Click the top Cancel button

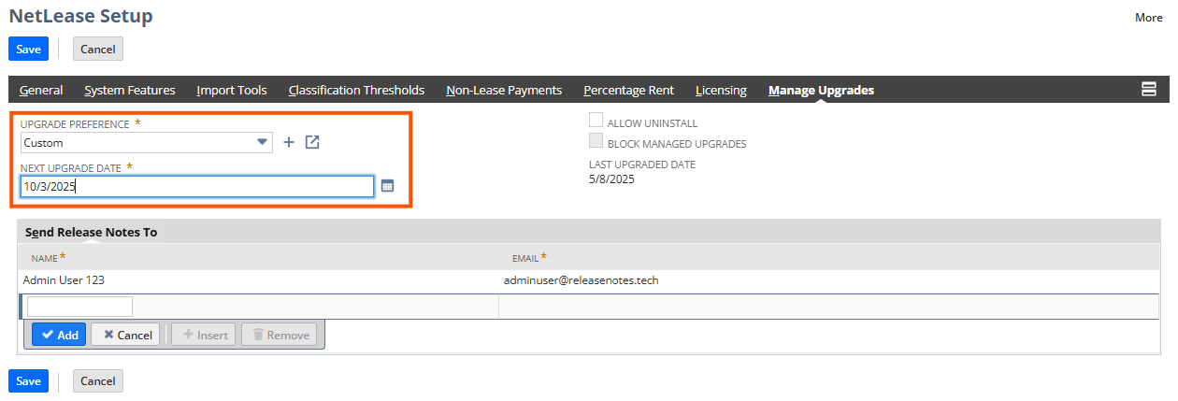click(x=97, y=49)
